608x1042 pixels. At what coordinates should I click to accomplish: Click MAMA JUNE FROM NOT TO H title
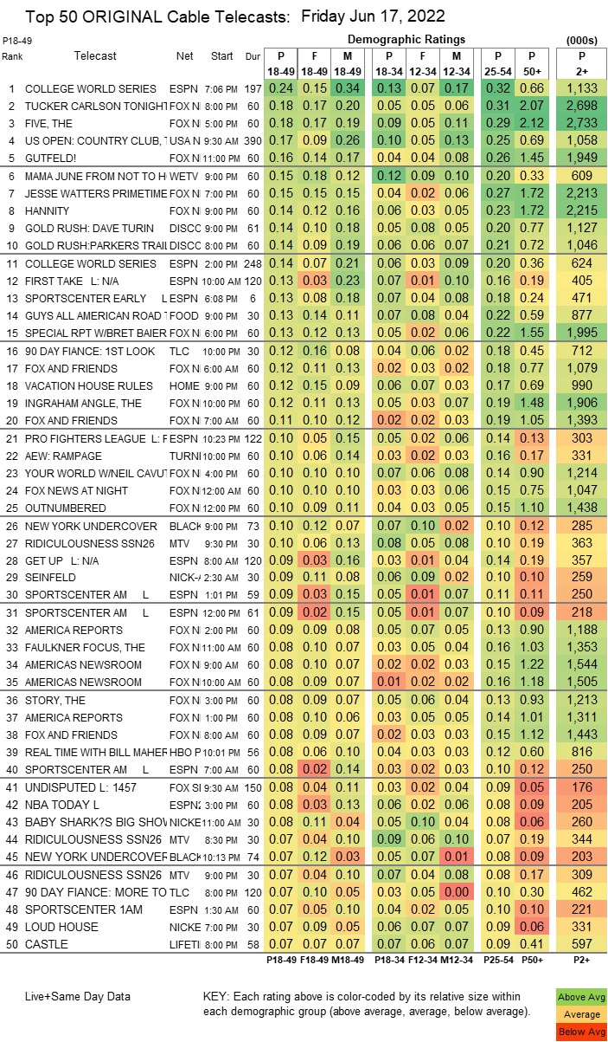click(95, 177)
